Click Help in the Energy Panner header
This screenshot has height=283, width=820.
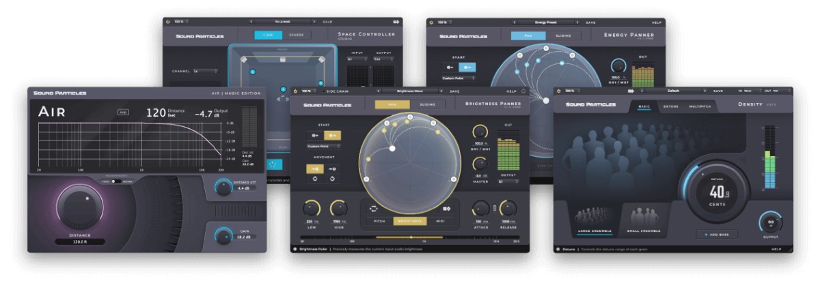[656, 22]
